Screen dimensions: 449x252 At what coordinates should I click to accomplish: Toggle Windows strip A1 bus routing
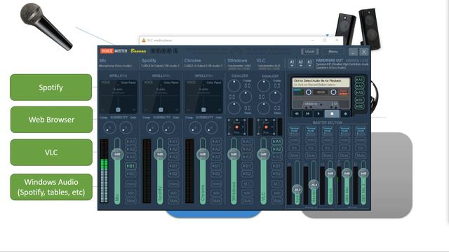[x=247, y=141]
